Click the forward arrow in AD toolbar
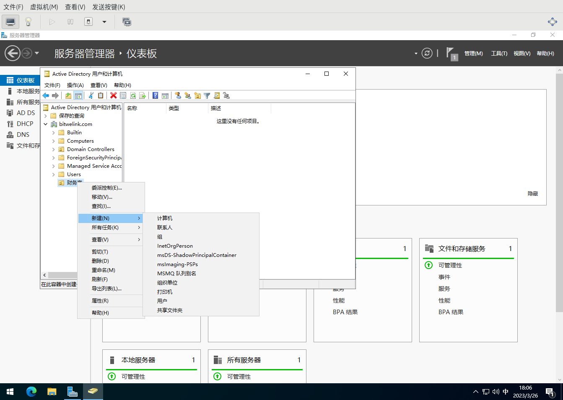Image resolution: width=563 pixels, height=400 pixels. (x=55, y=95)
